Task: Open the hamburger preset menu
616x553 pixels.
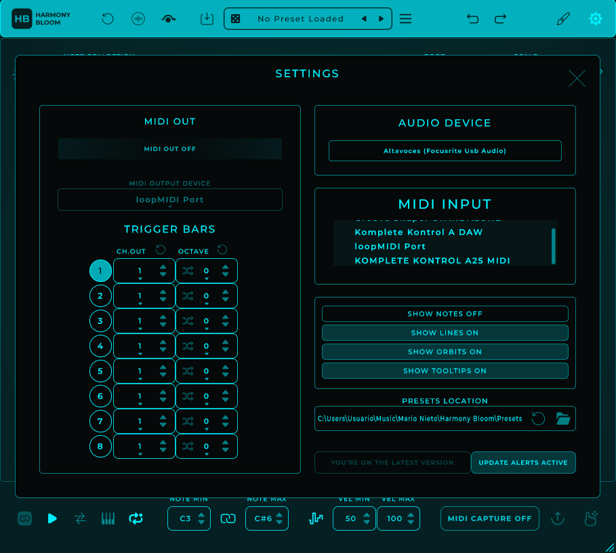Action: [x=405, y=18]
